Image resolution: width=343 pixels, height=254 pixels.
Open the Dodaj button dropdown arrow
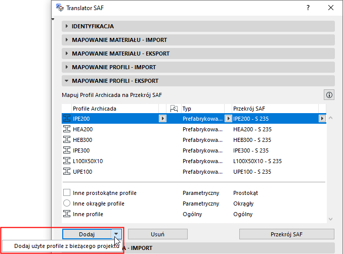pos(116,234)
